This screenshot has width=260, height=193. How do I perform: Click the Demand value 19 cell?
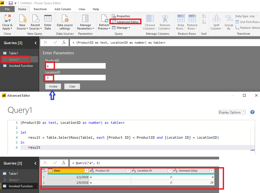click(x=193, y=183)
